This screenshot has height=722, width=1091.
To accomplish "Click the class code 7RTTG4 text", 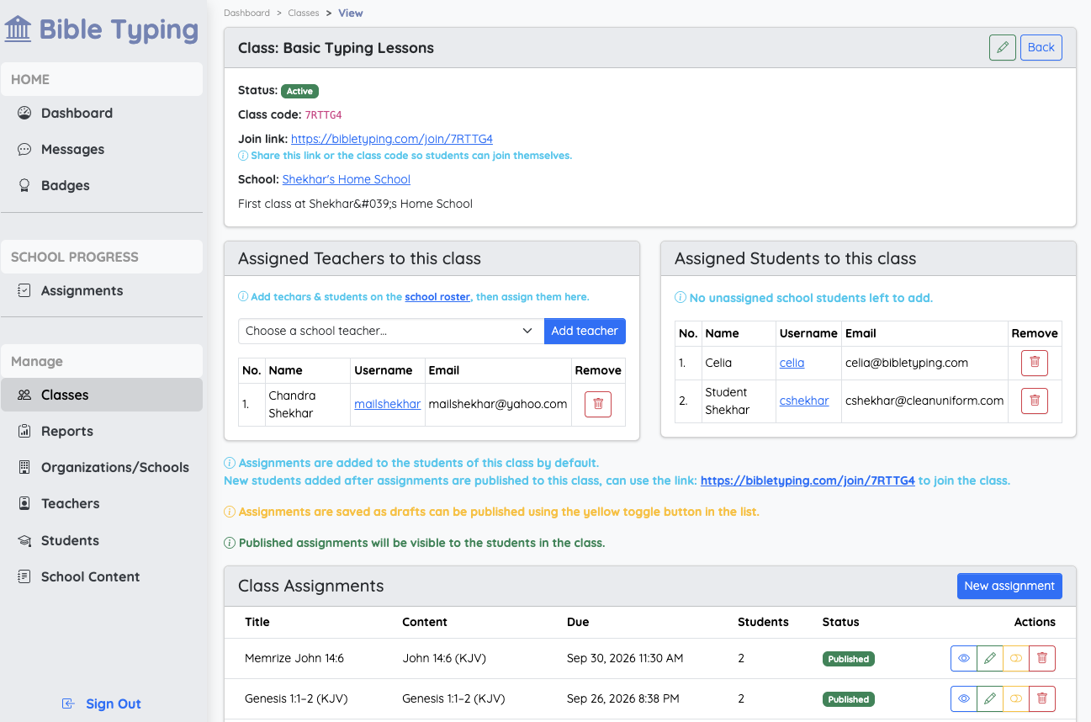I will point(323,114).
